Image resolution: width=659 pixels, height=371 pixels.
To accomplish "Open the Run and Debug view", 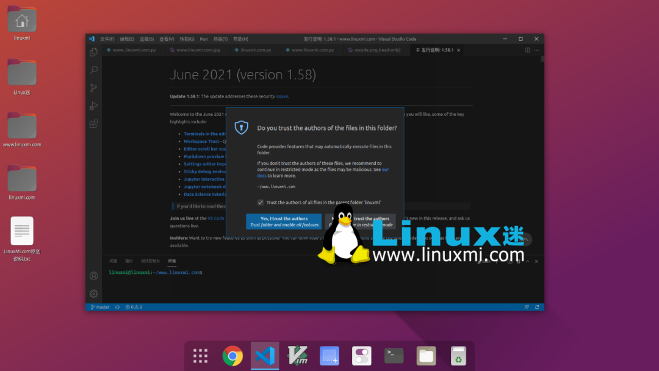I will pyautogui.click(x=94, y=106).
